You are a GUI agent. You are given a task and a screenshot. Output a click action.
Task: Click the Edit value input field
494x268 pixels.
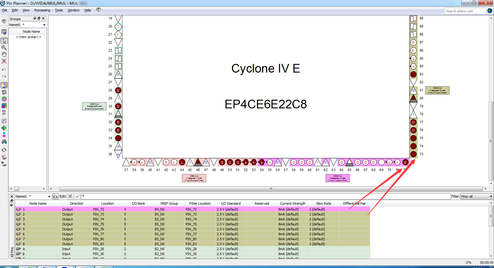click(266, 196)
